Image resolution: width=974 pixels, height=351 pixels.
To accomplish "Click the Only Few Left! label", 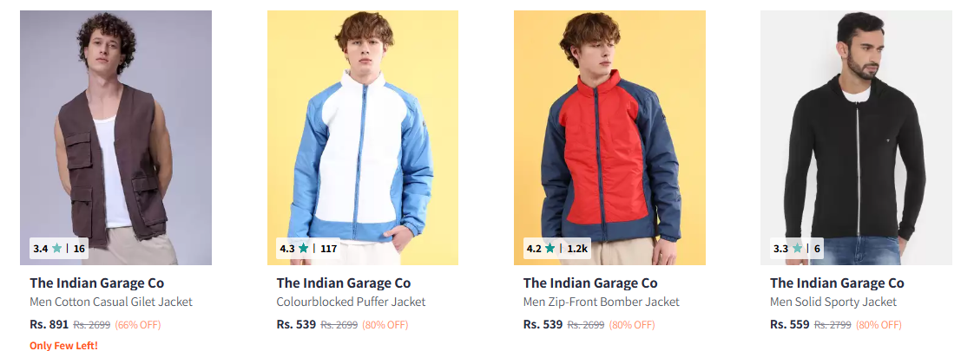I will click(x=64, y=346).
